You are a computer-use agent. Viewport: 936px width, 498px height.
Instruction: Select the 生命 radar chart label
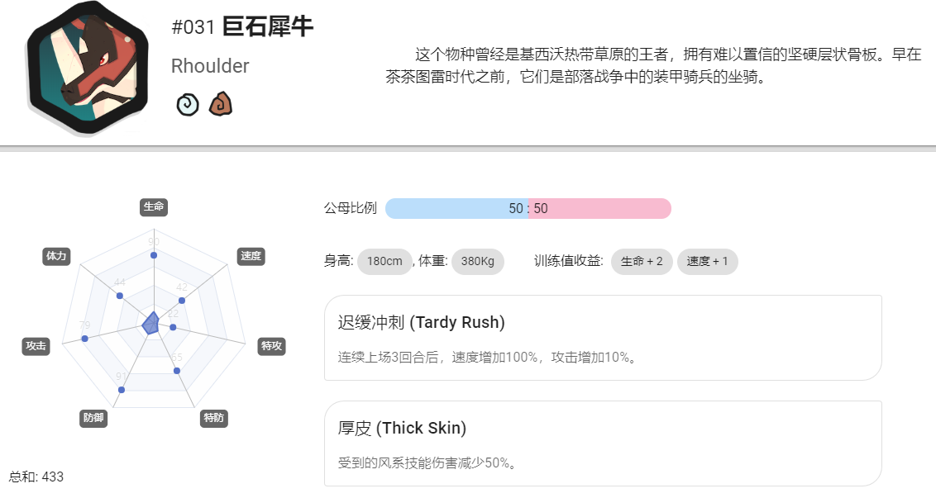154,207
